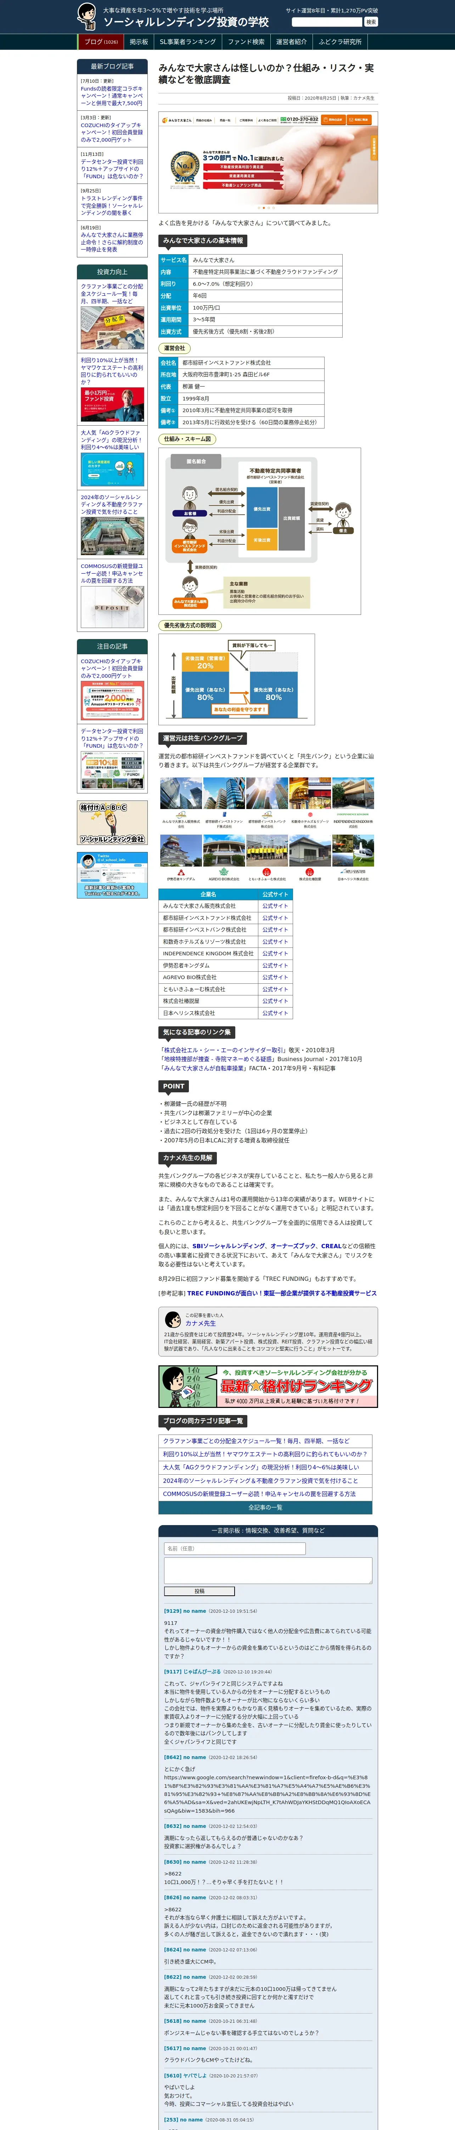Click the ヤマワケエステート red ad thumbnail
Image resolution: width=455 pixels, height=2130 pixels.
pos(112,404)
